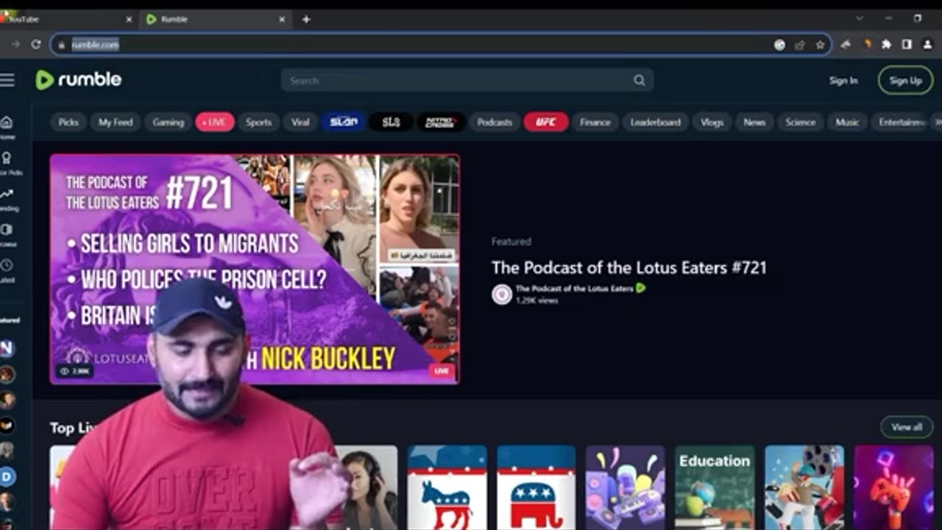The height and width of the screenshot is (530, 942).
Task: Close the YouTube browser tab
Action: 129,19
